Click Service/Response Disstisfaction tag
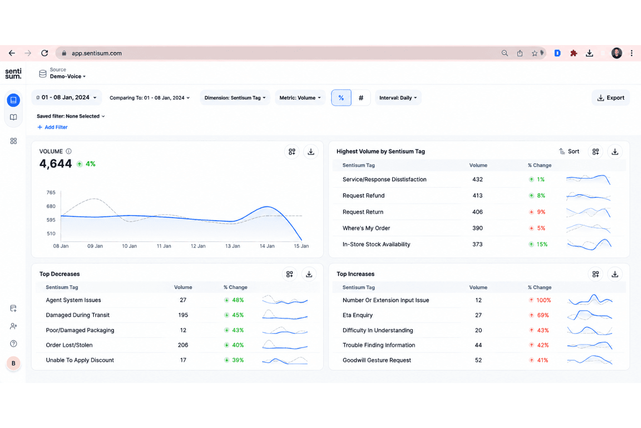Image resolution: width=641 pixels, height=428 pixels. click(385, 180)
